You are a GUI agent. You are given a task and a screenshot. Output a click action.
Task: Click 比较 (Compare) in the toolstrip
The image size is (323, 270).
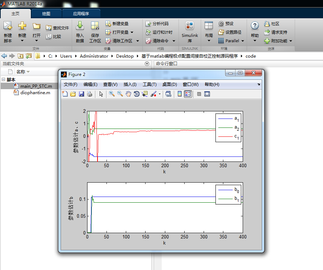coord(53,37)
